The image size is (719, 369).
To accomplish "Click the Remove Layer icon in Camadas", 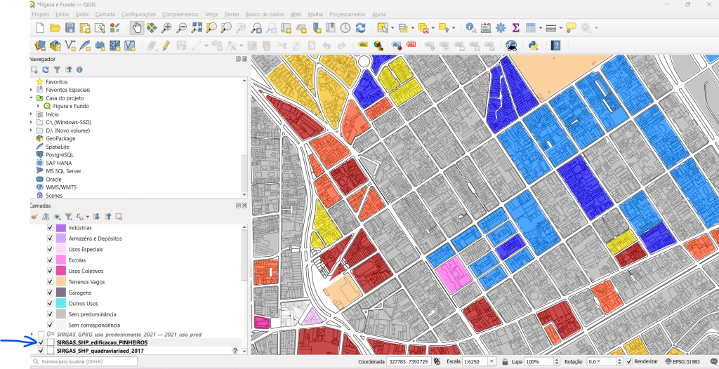I will pos(119,216).
